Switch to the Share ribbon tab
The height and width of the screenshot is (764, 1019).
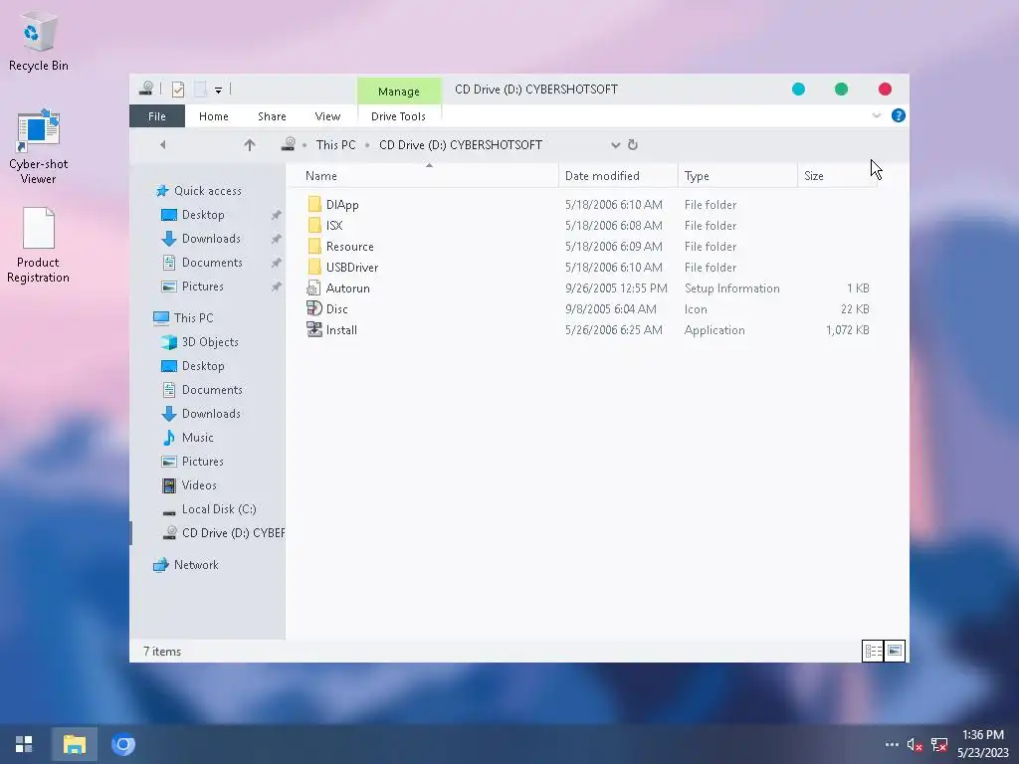click(x=272, y=116)
